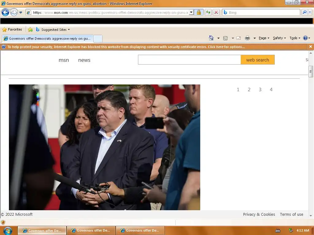Open the Tools menu
314x235 pixels.
[x=295, y=38]
